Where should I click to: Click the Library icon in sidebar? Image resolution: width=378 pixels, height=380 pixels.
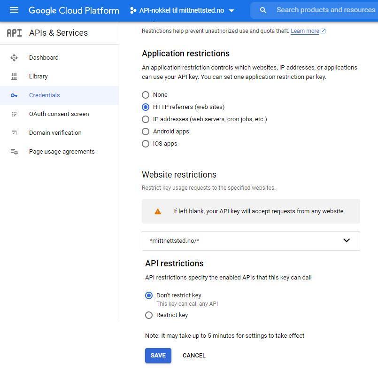click(x=14, y=77)
